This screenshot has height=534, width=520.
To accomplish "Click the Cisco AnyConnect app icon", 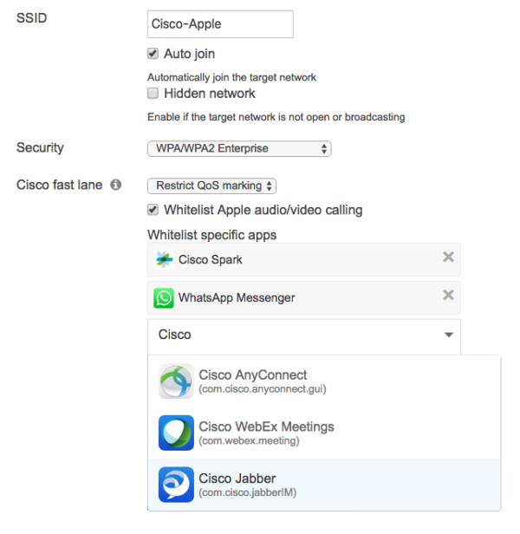I will pos(176,381).
